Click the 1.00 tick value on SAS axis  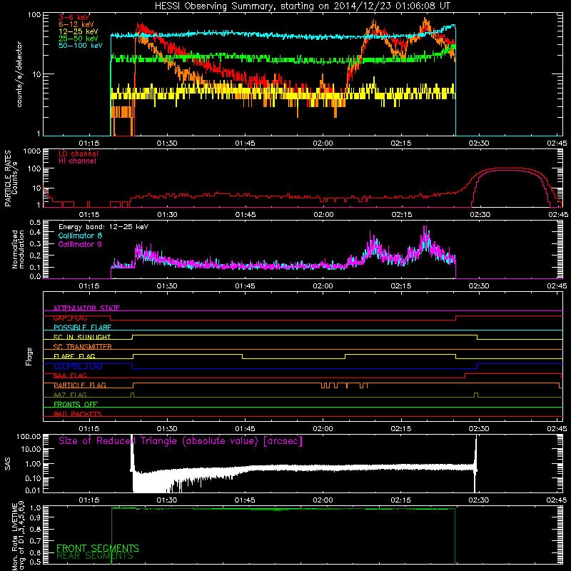click(x=33, y=463)
